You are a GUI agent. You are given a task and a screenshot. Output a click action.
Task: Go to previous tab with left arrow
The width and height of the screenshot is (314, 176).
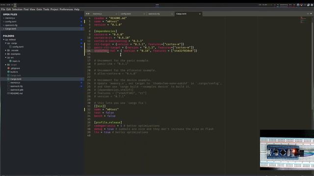coord(87,14)
